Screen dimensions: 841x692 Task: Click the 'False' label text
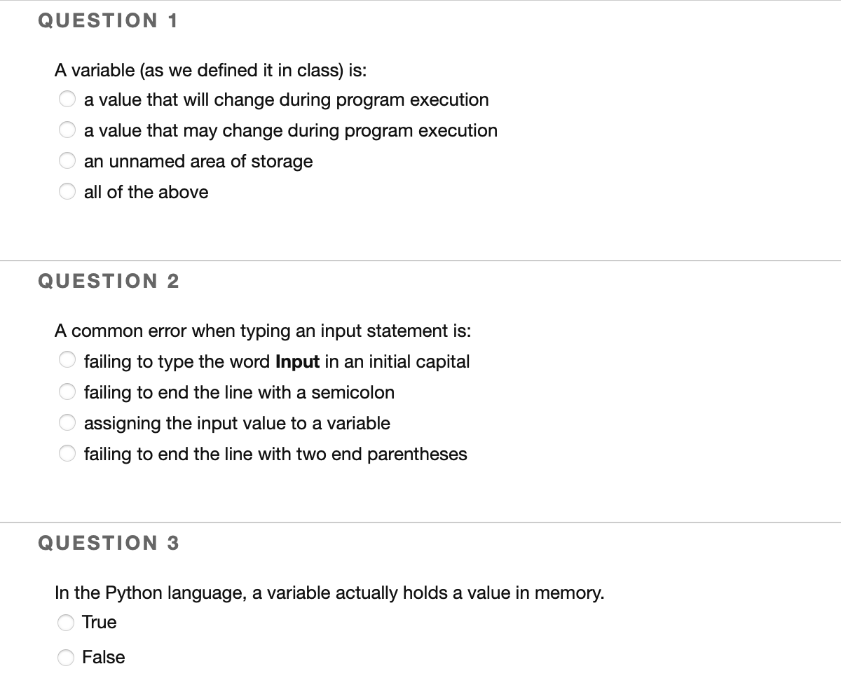pos(104,657)
